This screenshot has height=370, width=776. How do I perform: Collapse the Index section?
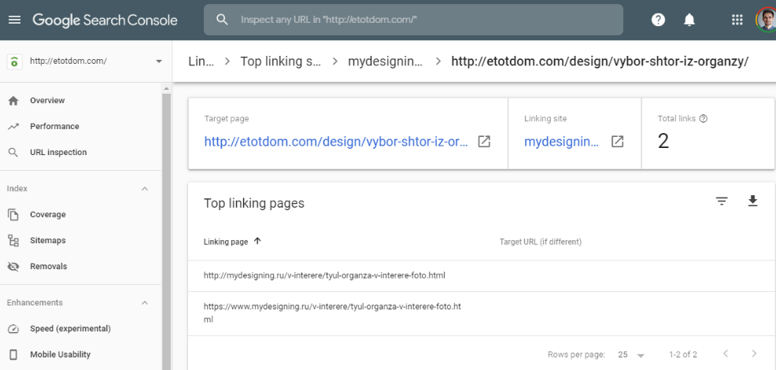tap(144, 189)
